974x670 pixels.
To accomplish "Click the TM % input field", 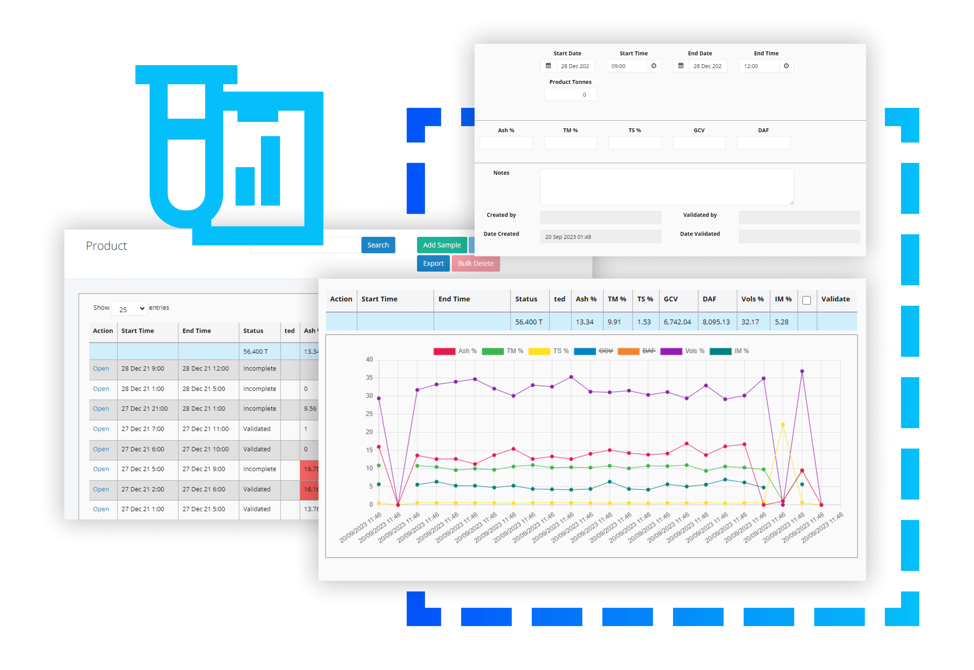I will tap(570, 143).
